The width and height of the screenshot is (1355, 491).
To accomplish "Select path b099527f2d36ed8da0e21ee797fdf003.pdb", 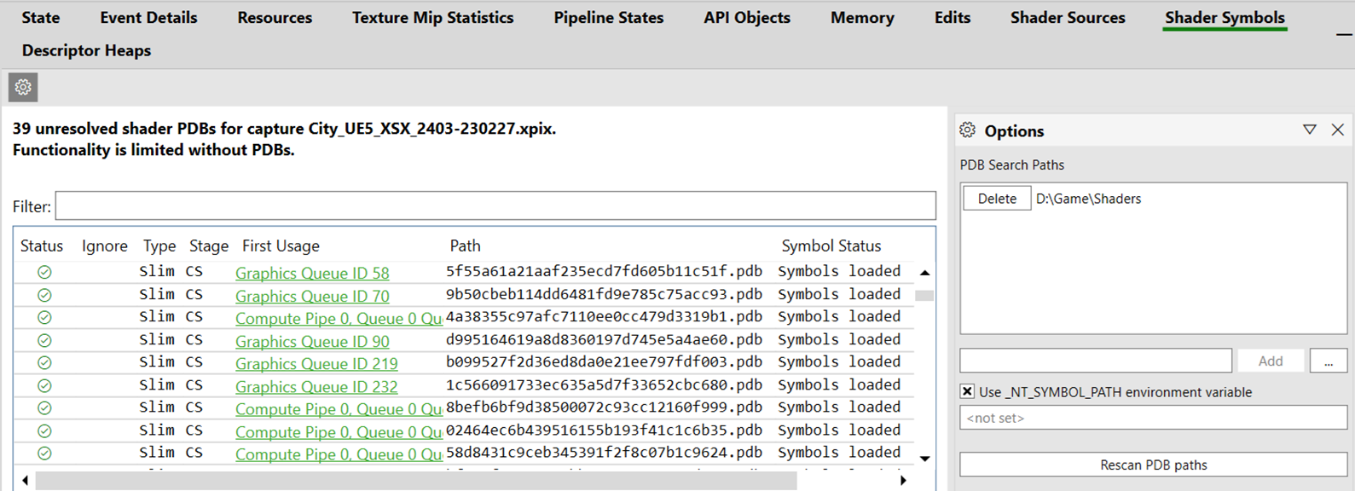I will pyautogui.click(x=604, y=361).
